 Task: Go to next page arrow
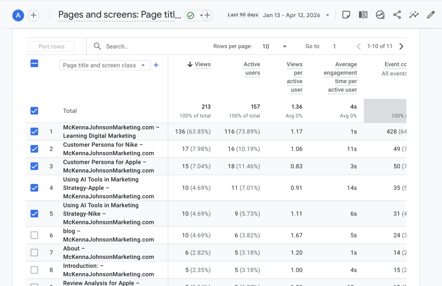tap(401, 47)
